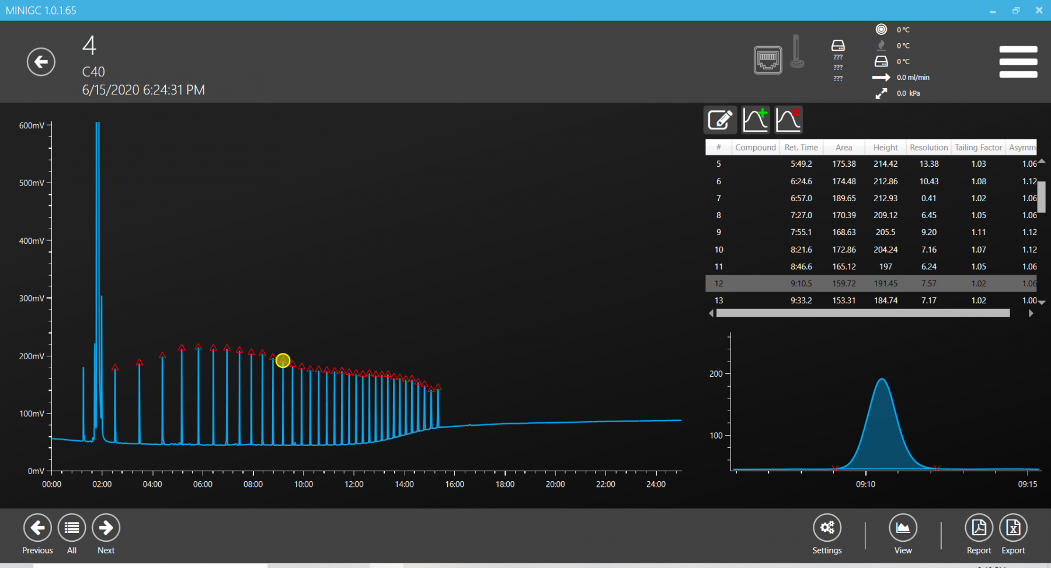The image size is (1051, 568).
Task: Click the back arrow beside run title
Action: click(x=41, y=62)
